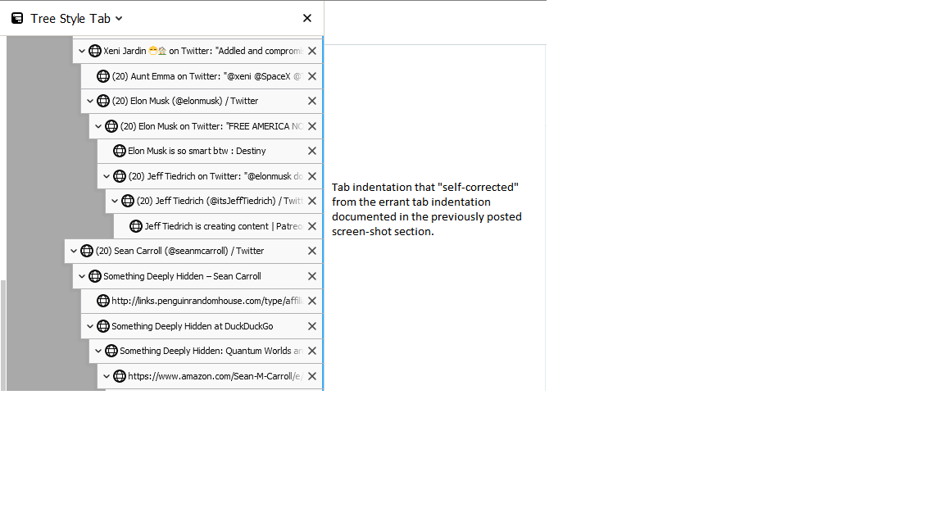
Task: Select Sean Carroll (@seanmcarroll) / Twitter tab
Action: click(193, 251)
